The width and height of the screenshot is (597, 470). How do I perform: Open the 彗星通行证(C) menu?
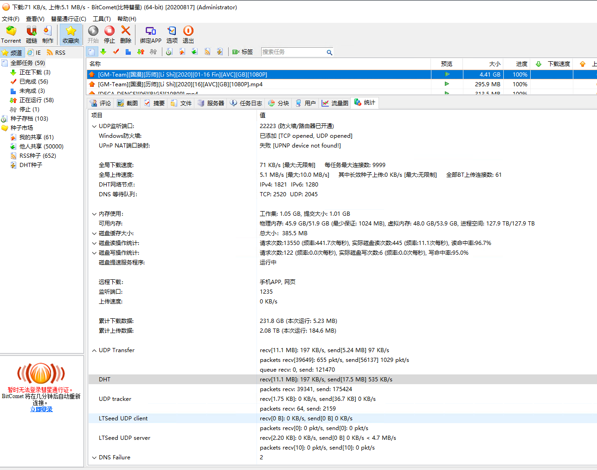69,19
